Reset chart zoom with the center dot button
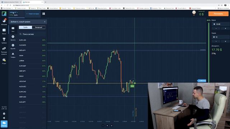Screen dimensions: 230x129 tap(107, 125)
